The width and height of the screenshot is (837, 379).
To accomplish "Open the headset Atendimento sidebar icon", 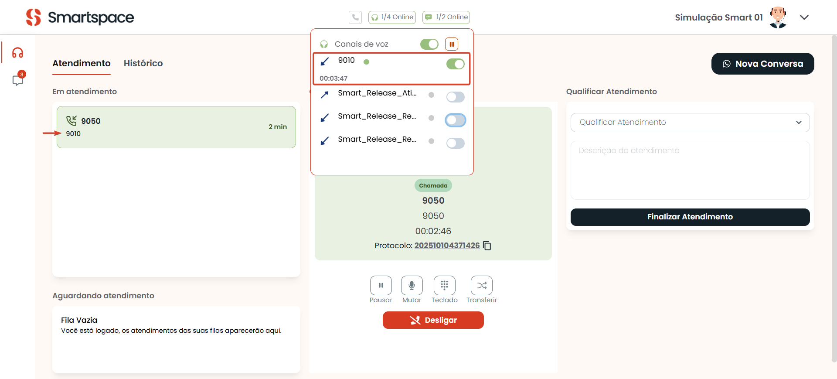I will (x=17, y=53).
